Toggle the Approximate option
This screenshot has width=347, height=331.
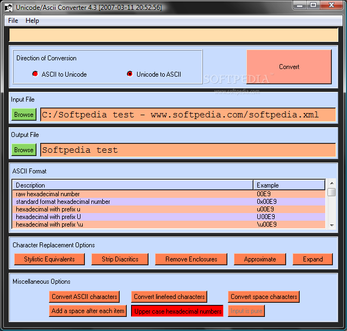260,259
